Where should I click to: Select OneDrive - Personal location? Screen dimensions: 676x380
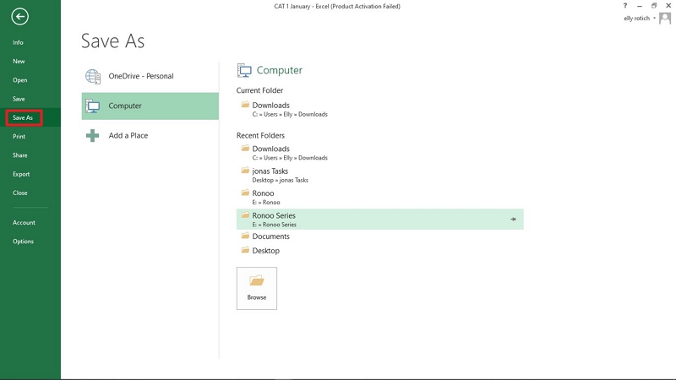coord(150,76)
